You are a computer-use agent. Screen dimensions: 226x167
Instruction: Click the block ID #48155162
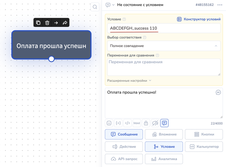[205, 5]
